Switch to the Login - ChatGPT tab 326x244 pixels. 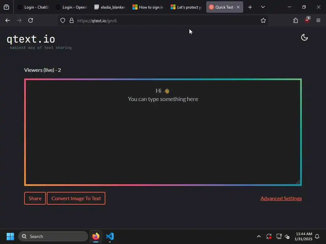pos(33,7)
